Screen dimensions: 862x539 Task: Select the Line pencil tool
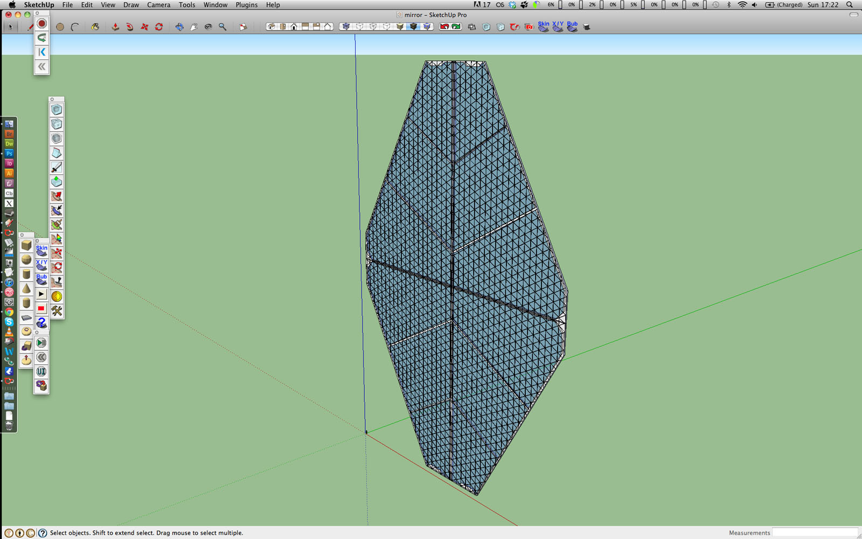(30, 27)
